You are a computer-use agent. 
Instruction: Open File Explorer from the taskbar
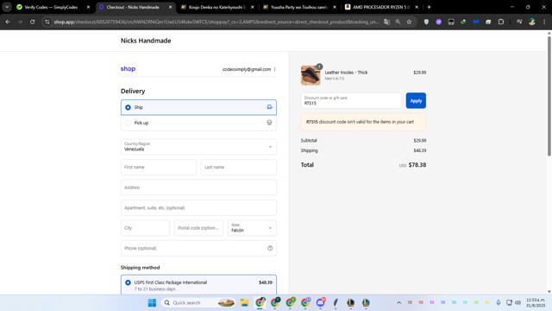(244, 302)
